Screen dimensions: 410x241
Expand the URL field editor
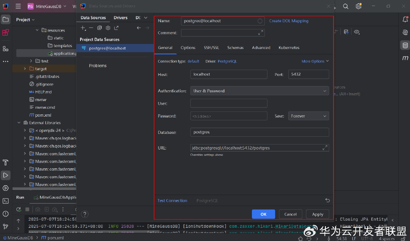click(325, 148)
